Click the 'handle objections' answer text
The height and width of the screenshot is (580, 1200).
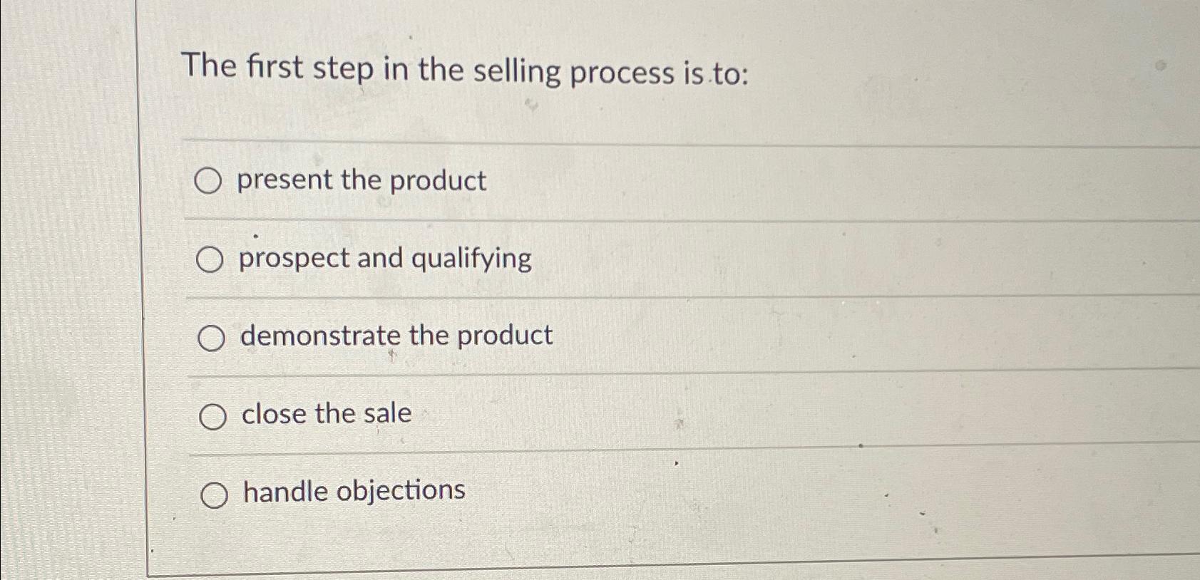(352, 491)
